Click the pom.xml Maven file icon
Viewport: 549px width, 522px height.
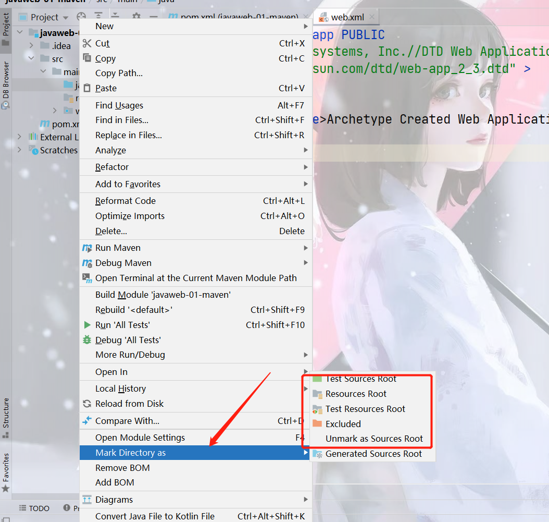click(x=45, y=124)
